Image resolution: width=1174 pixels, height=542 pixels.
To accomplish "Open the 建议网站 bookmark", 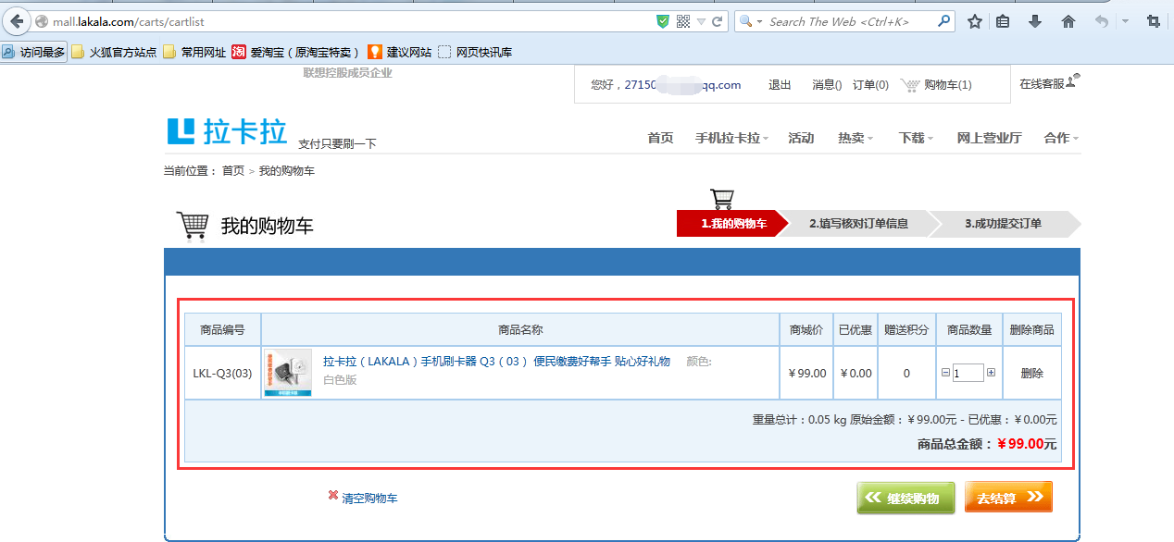I will (400, 52).
